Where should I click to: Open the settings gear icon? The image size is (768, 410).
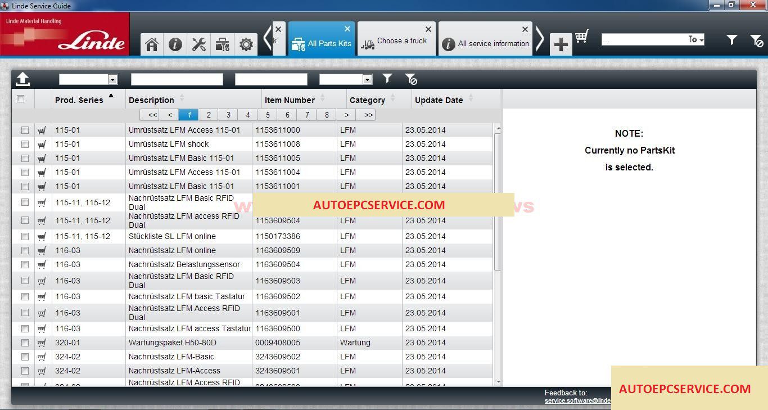pyautogui.click(x=246, y=44)
